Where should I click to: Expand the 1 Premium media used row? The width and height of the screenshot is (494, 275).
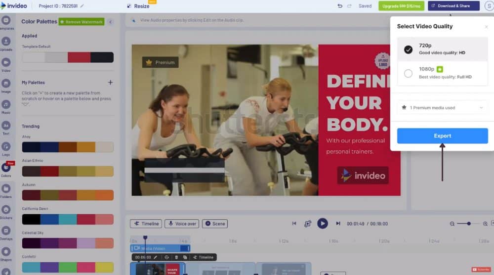[442, 107]
